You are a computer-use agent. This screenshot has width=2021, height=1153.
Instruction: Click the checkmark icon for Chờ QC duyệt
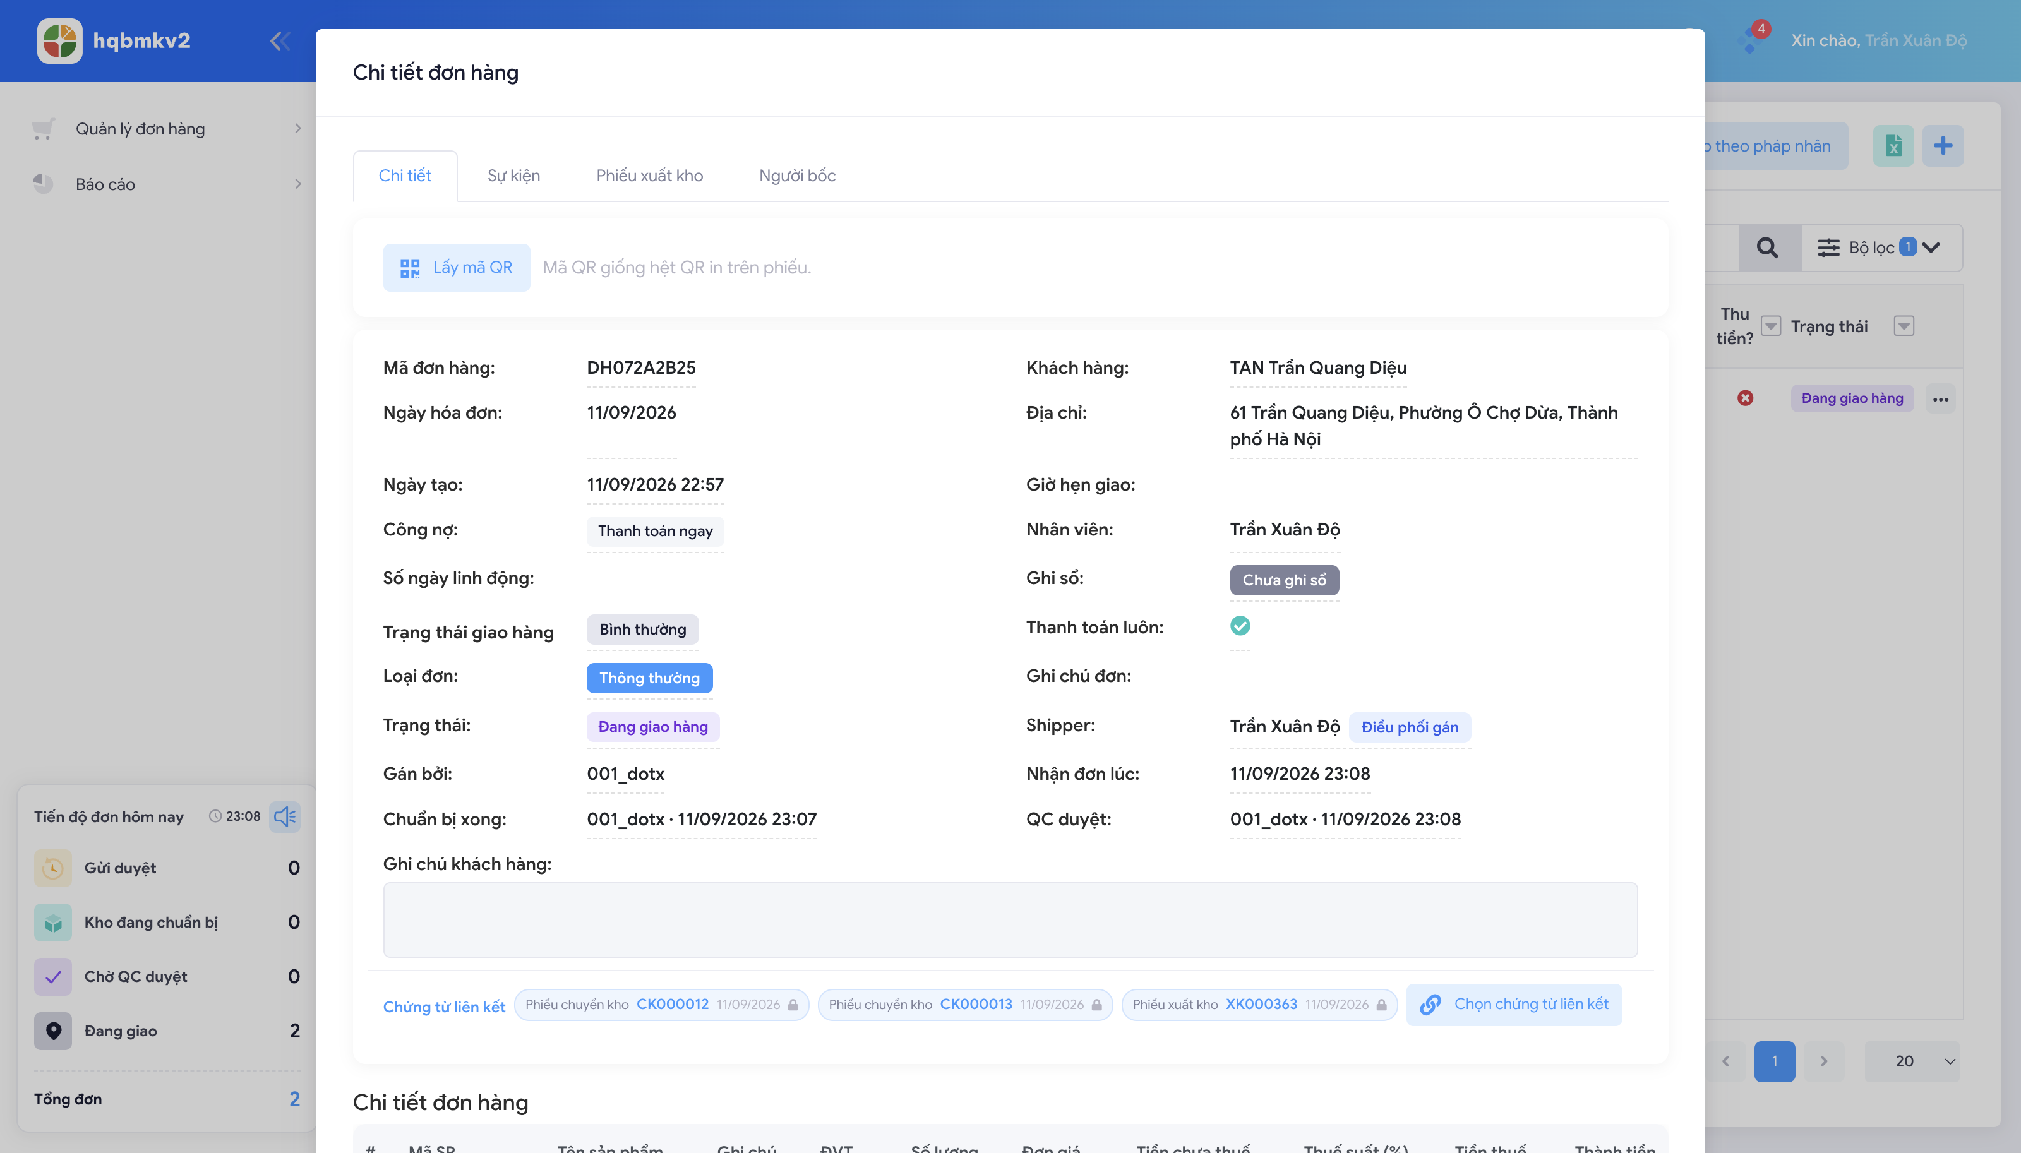(x=53, y=976)
